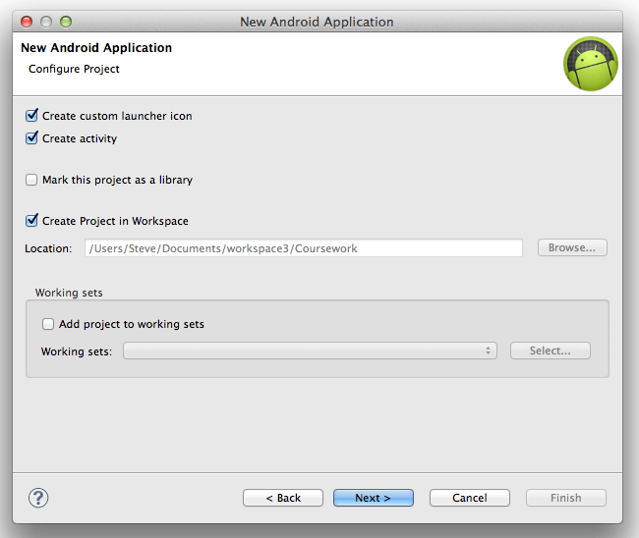This screenshot has height=538, width=639.
Task: Enable Add project to working sets
Action: [x=48, y=324]
